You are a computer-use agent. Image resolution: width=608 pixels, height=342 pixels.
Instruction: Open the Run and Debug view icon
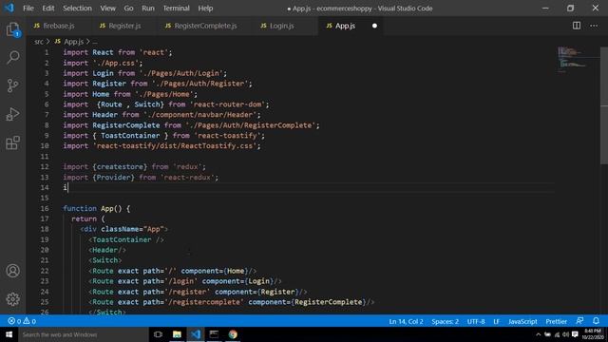[x=12, y=114]
